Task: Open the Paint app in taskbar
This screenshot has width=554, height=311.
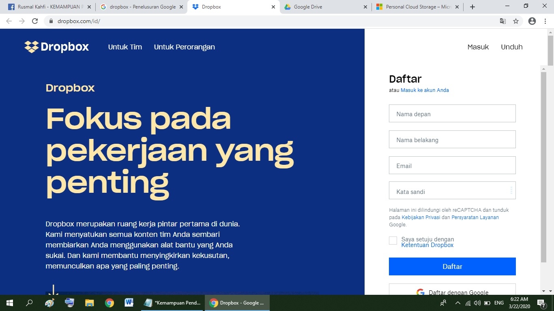Action: pyautogui.click(x=49, y=303)
